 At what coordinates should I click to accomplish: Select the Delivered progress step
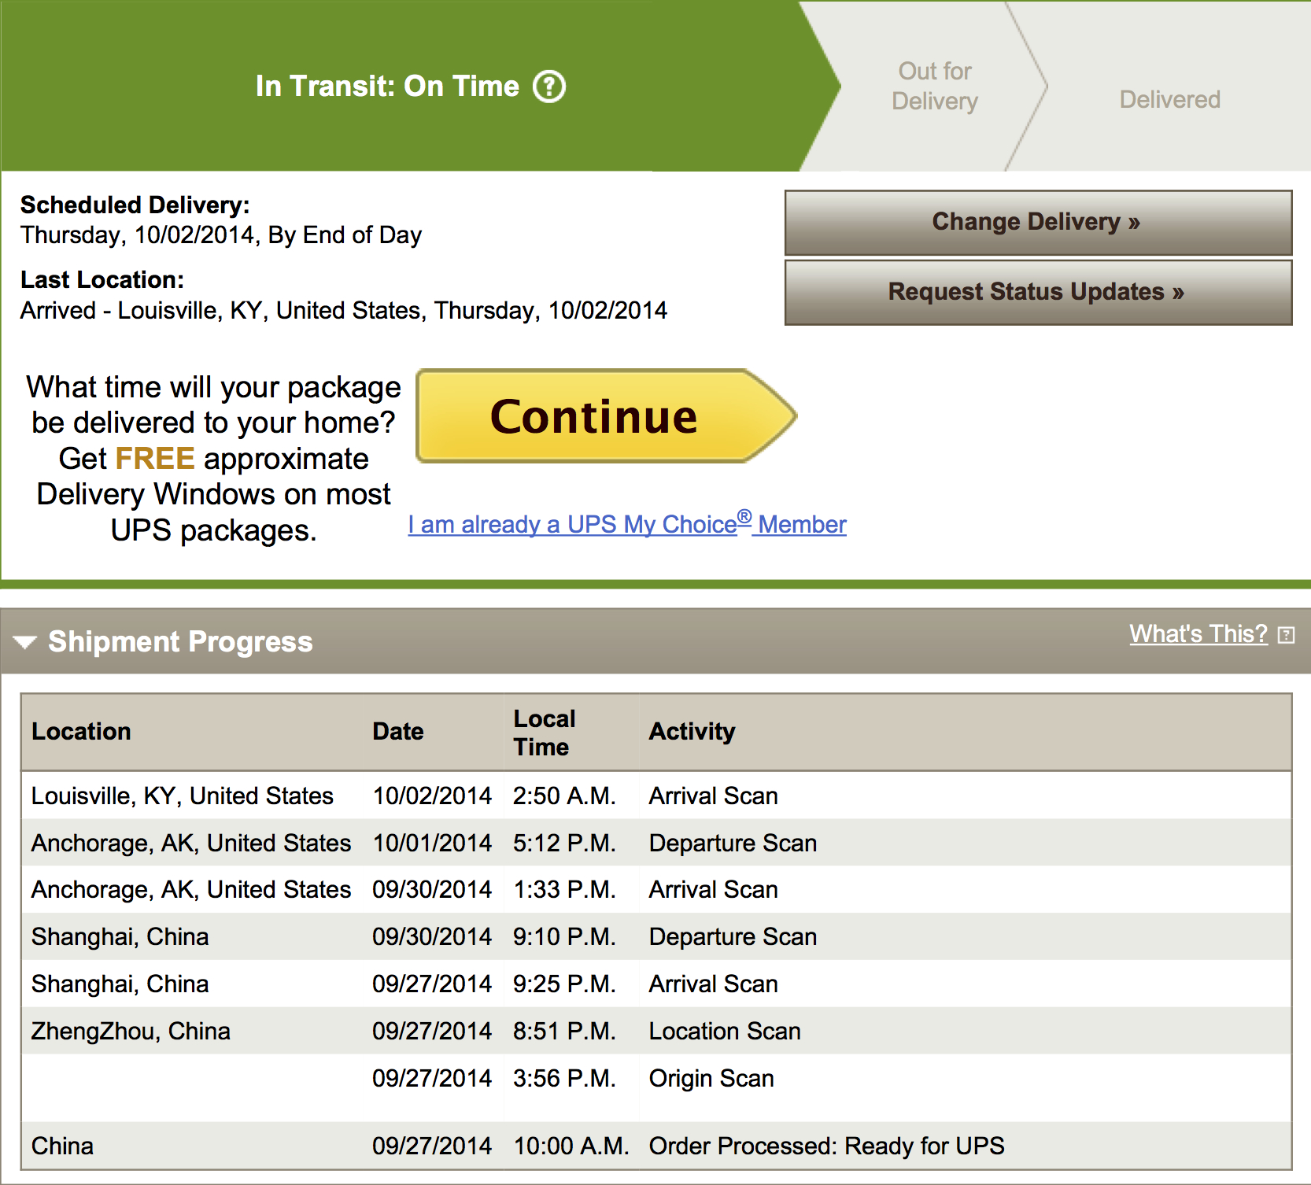(x=1169, y=99)
